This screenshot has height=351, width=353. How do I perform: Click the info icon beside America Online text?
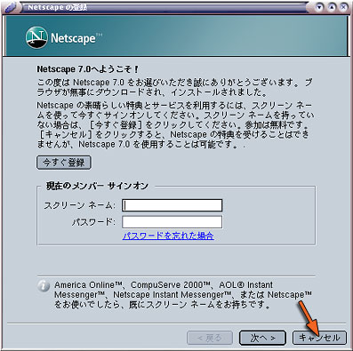click(x=44, y=286)
